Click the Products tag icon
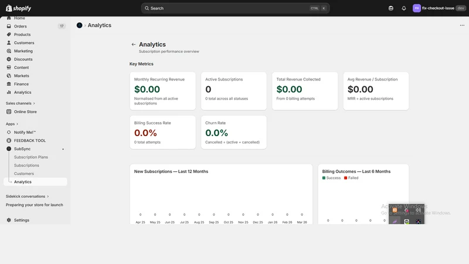Image resolution: width=469 pixels, height=264 pixels. point(9,35)
